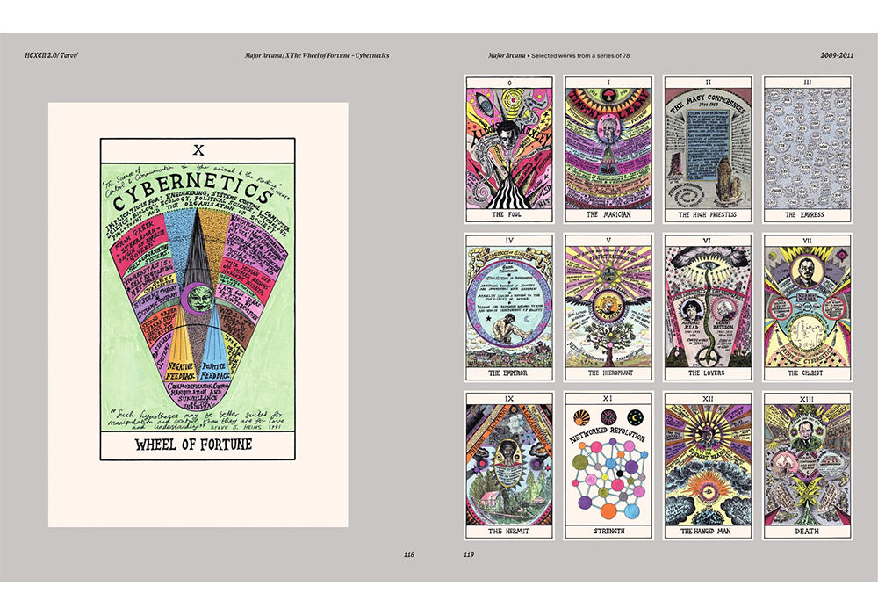Click page number 118
This screenshot has width=878, height=615.
point(409,554)
